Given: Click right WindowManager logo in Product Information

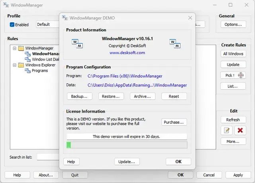Looking at the screenshot, I should click(175, 43).
